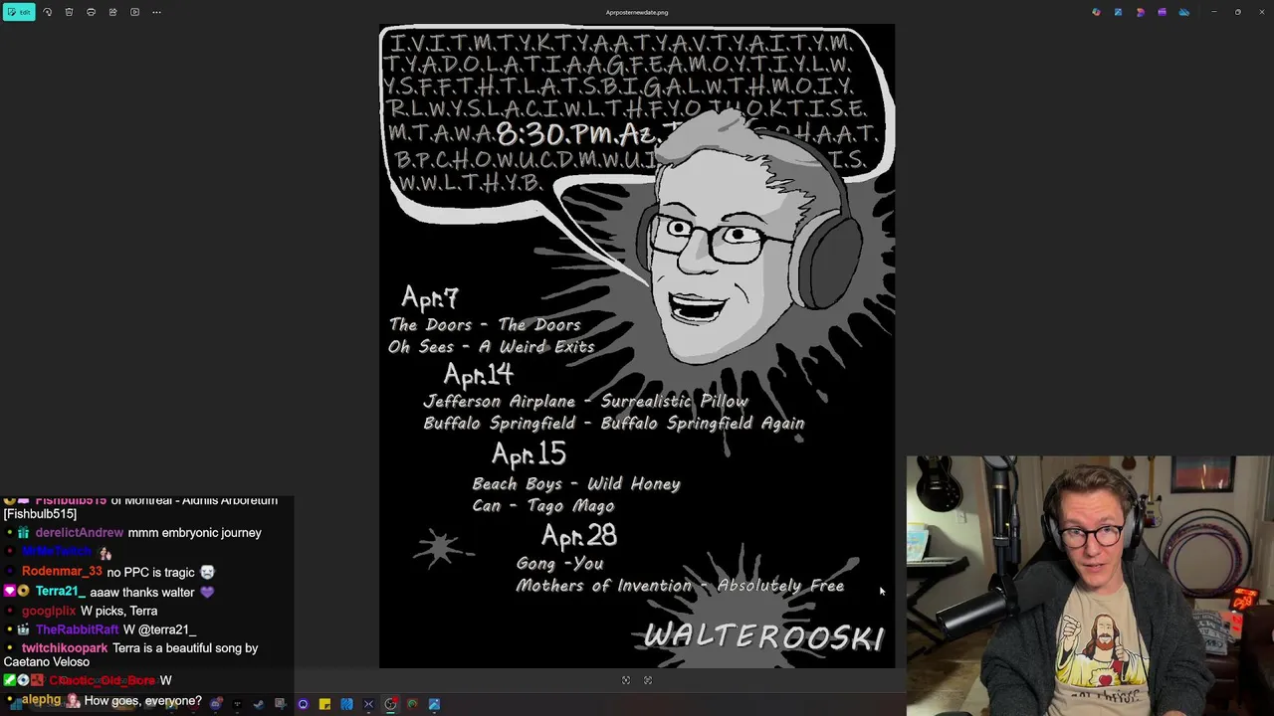Viewport: 1274px width, 716px height.
Task: Click the WALTEROOSKI signature text
Action: tap(763, 636)
